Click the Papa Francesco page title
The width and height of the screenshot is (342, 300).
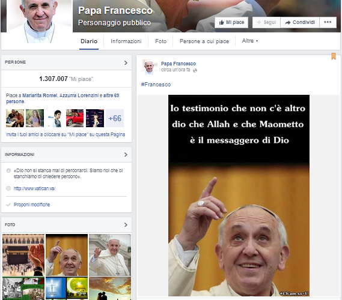pos(115,10)
